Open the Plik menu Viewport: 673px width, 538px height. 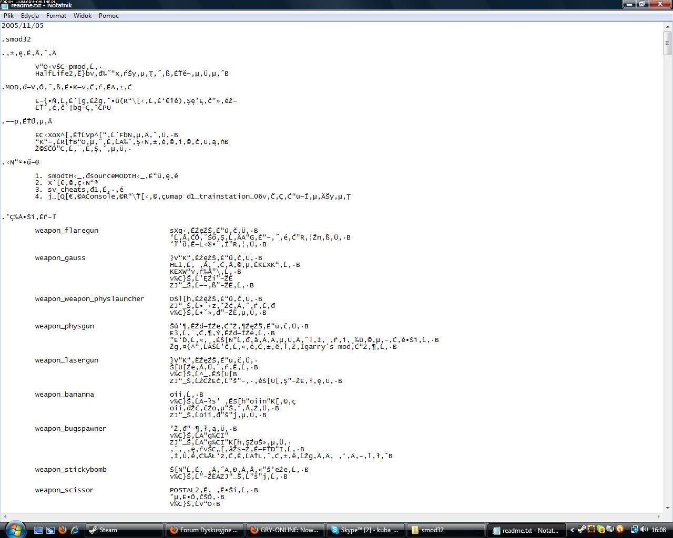[x=9, y=16]
